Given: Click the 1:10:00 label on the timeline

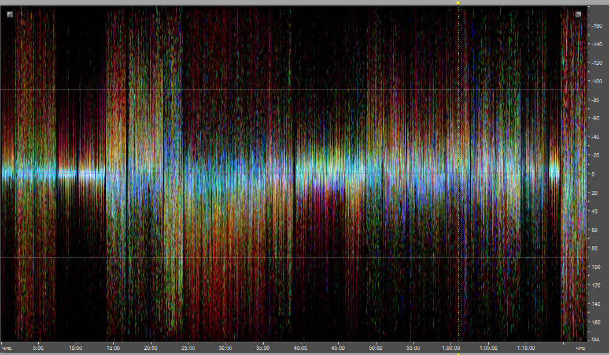Looking at the screenshot, I should point(526,348).
